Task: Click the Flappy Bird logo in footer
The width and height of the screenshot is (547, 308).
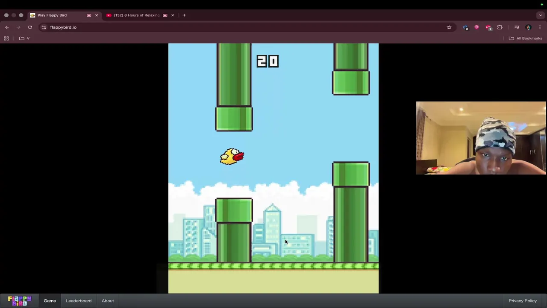Action: tap(20, 301)
